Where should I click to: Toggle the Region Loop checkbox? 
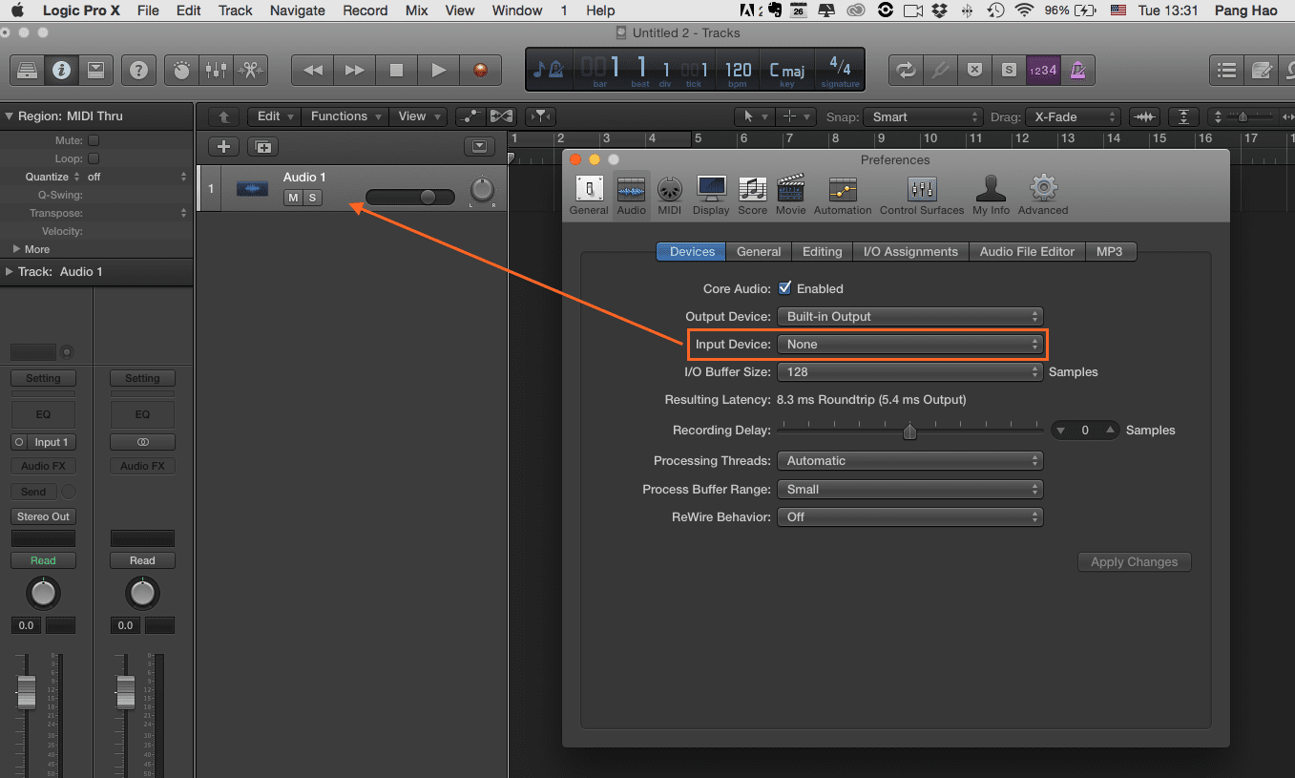(94, 158)
